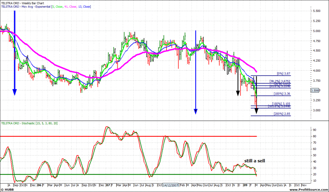Click the 50 stochastic axis label
Screen dimensions: 329x192
pos(315,155)
